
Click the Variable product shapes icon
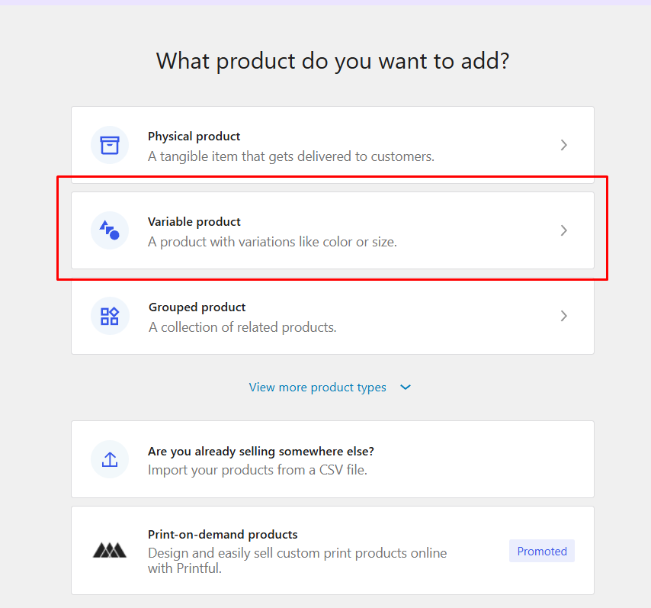[110, 230]
